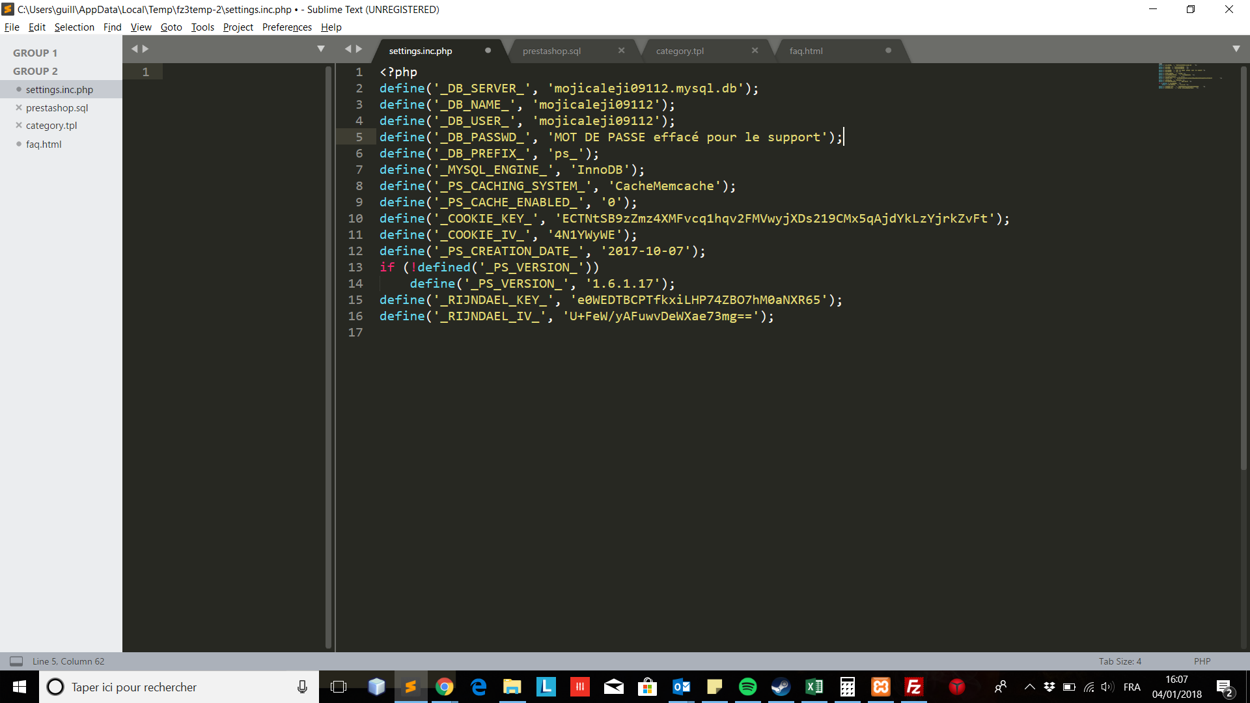Click the unsaved indicator on settings.inc.php tab
Image resolution: width=1250 pixels, height=703 pixels.
tap(488, 50)
